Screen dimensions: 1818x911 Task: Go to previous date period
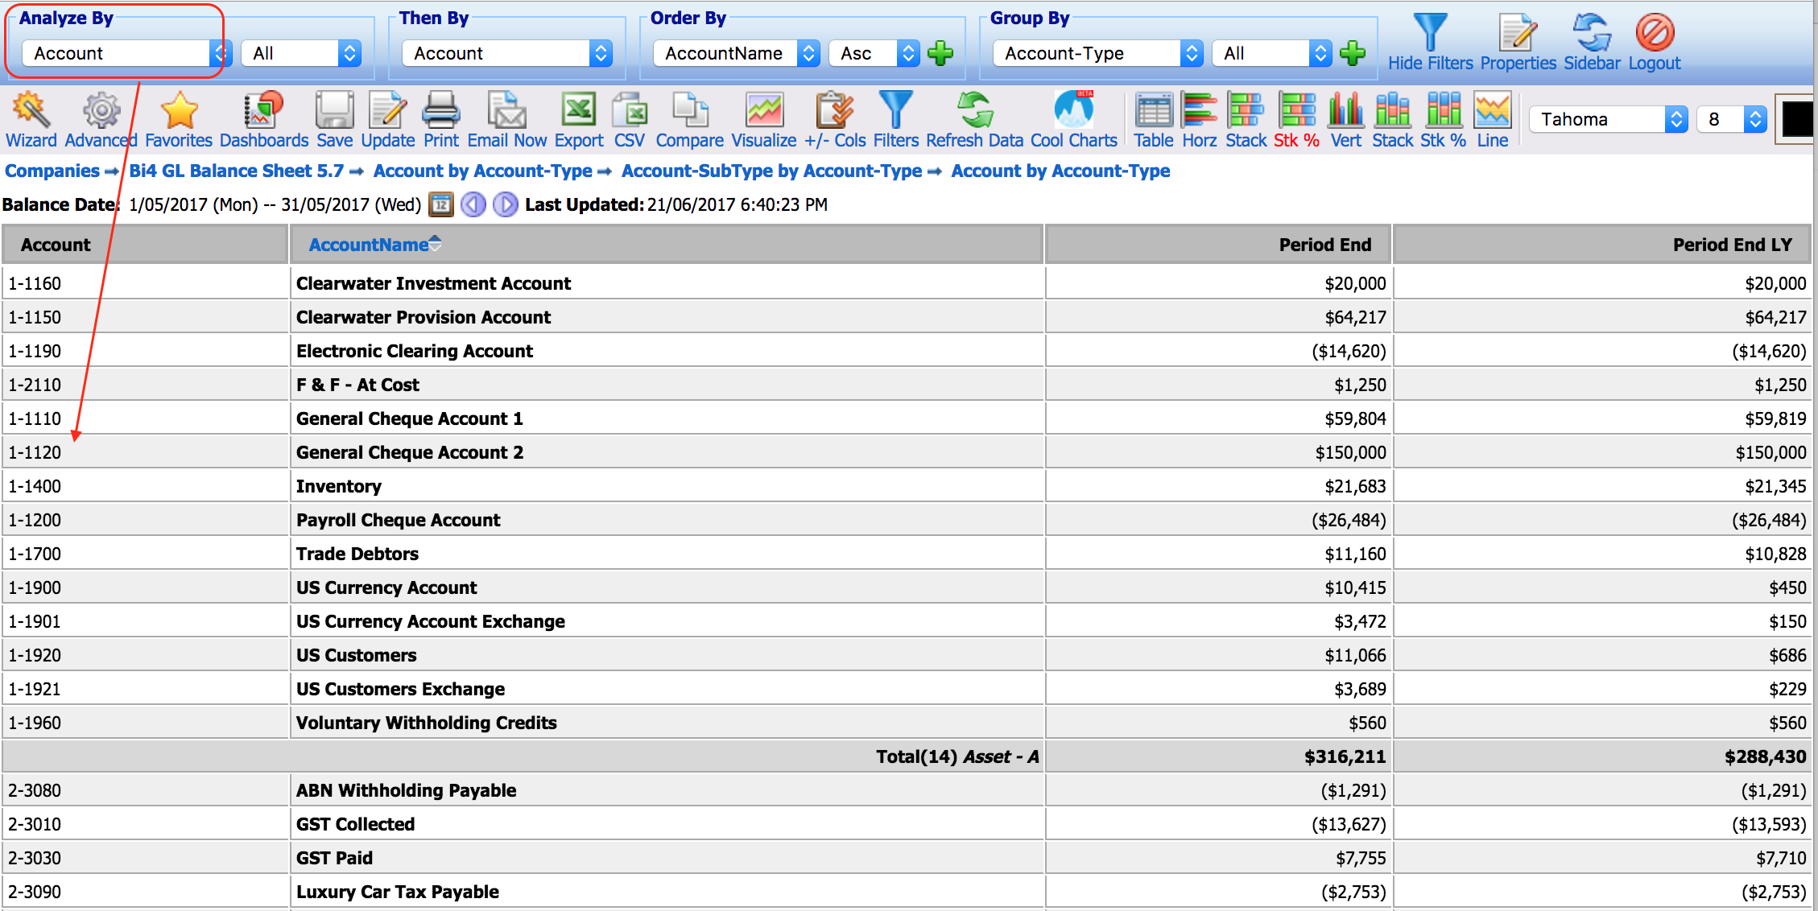click(473, 204)
